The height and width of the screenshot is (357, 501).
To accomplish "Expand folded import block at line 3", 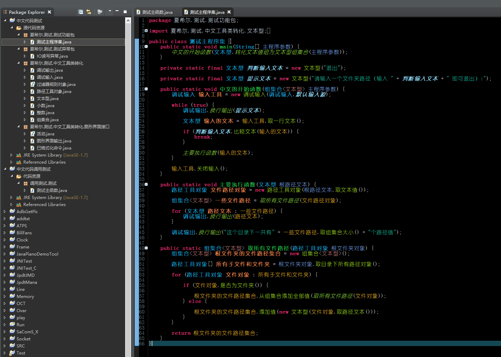I will tap(146, 31).
